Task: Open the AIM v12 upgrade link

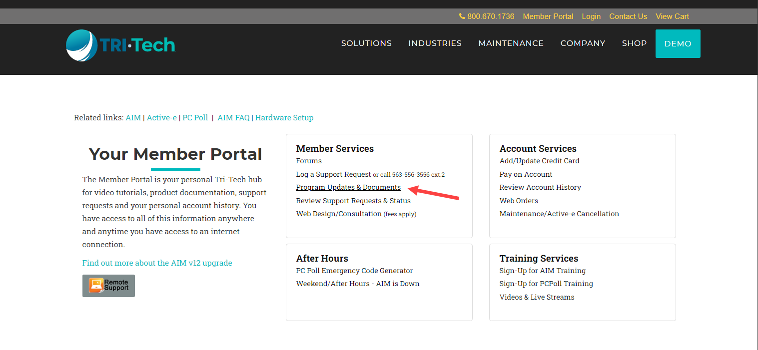Action: [157, 263]
